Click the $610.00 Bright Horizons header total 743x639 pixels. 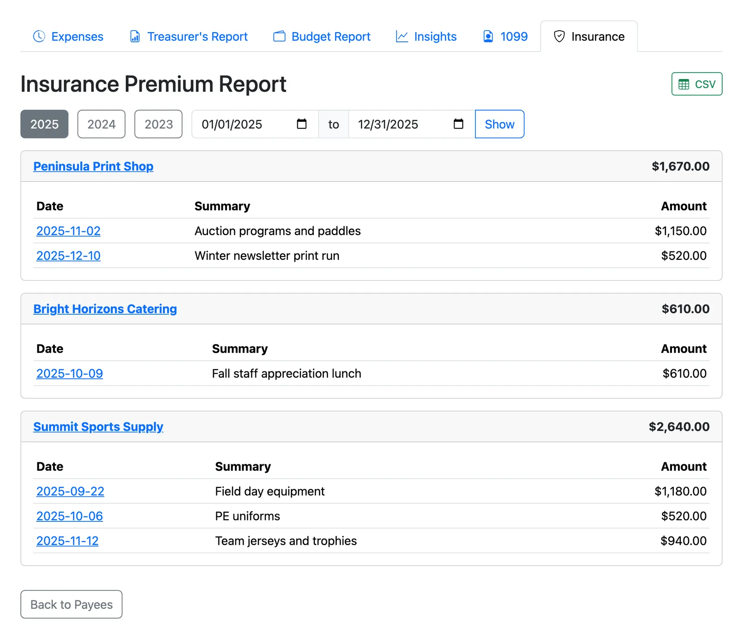pos(685,309)
